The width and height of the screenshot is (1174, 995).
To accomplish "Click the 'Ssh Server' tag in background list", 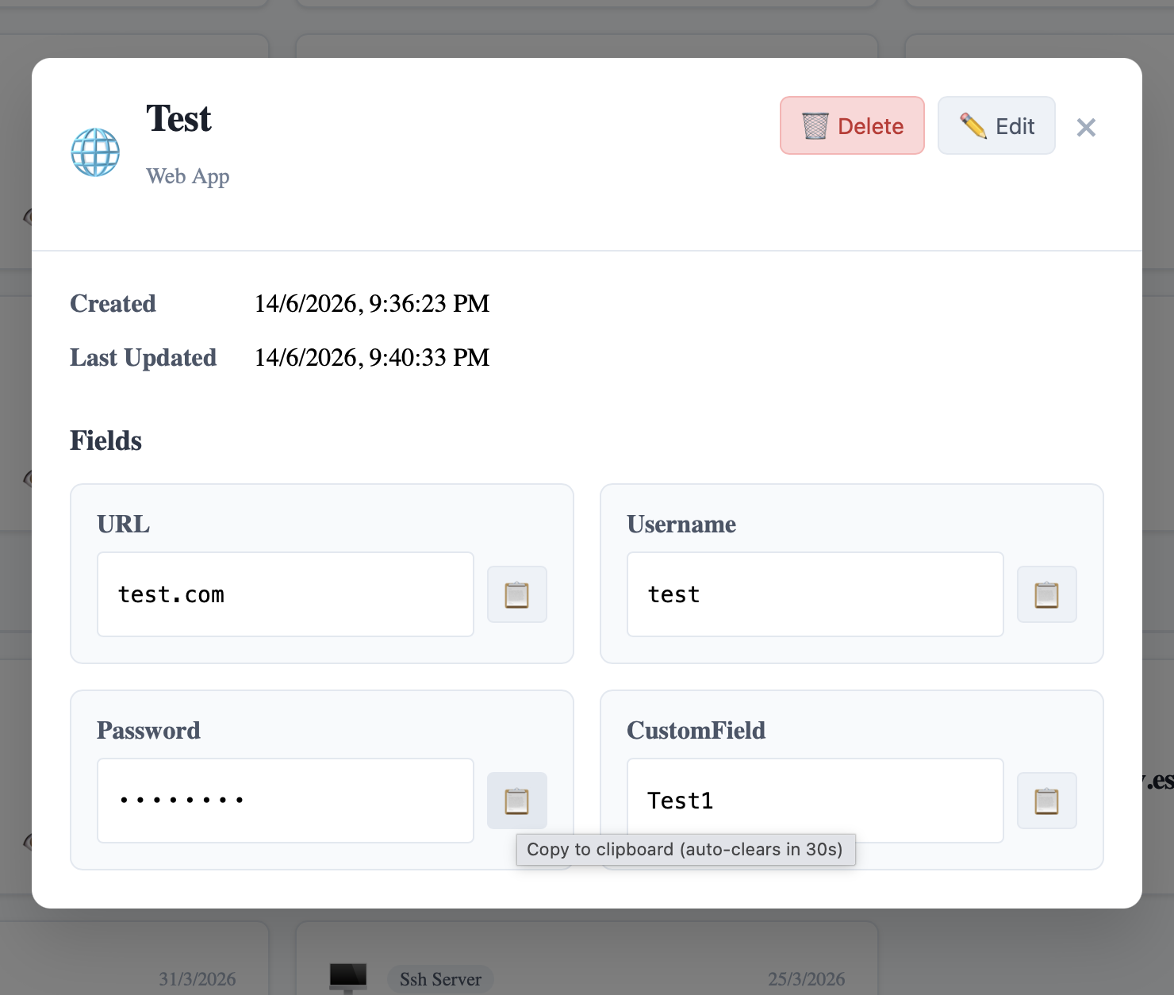I will click(x=440, y=980).
